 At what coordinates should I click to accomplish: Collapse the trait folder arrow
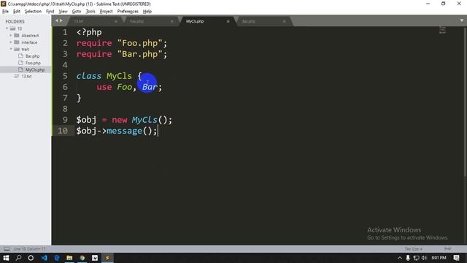point(11,49)
